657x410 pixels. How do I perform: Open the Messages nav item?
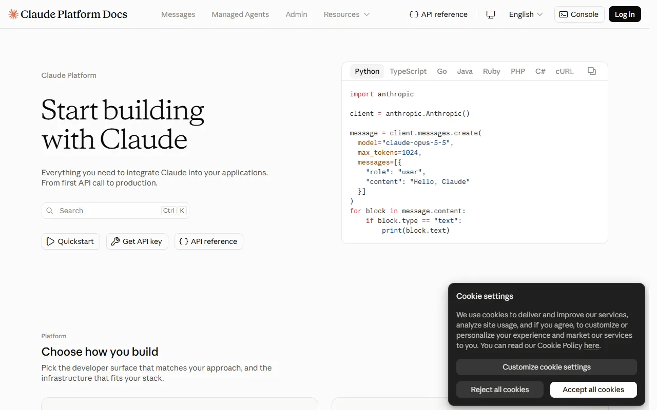click(x=178, y=14)
